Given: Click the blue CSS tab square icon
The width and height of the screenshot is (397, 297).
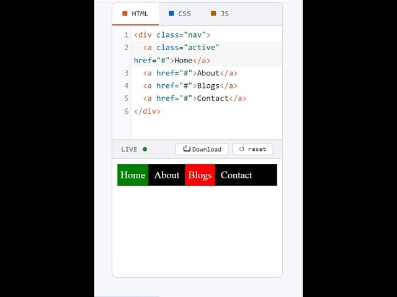Looking at the screenshot, I should coord(171,14).
